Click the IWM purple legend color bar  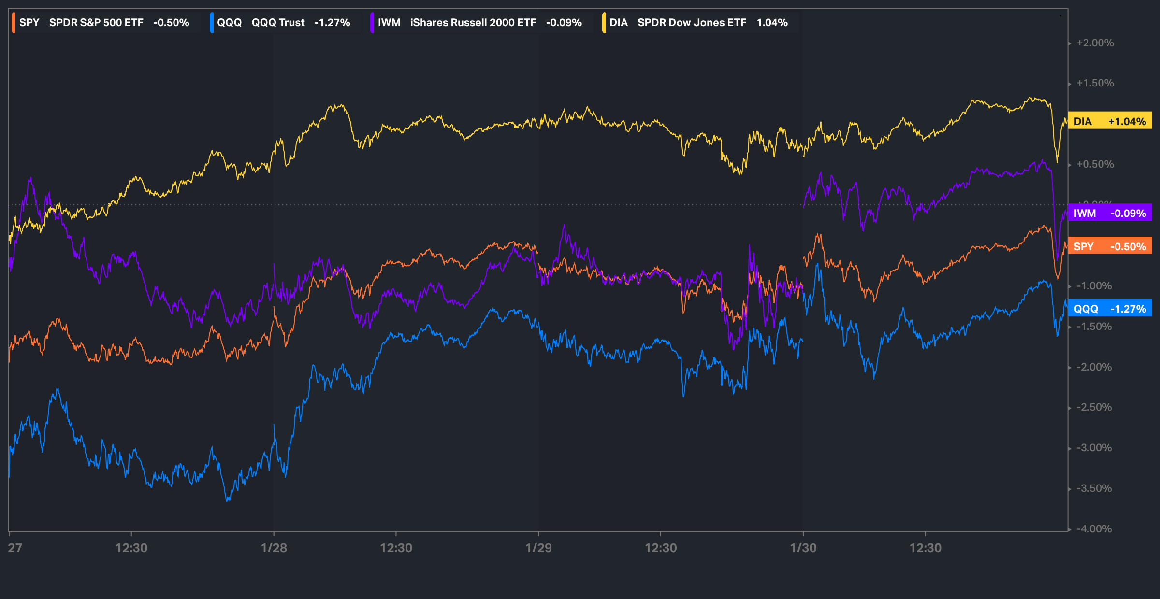(x=372, y=23)
